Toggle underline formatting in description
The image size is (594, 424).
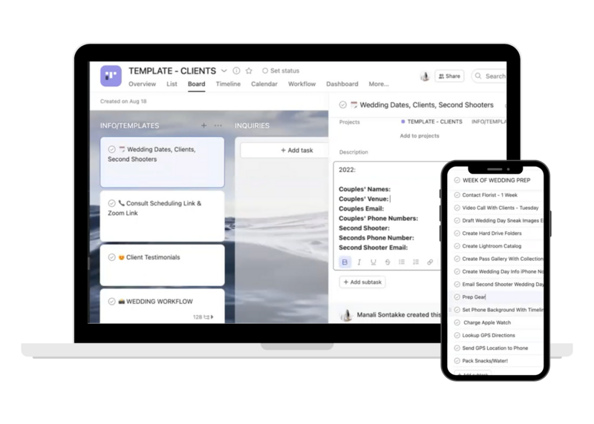[373, 262]
